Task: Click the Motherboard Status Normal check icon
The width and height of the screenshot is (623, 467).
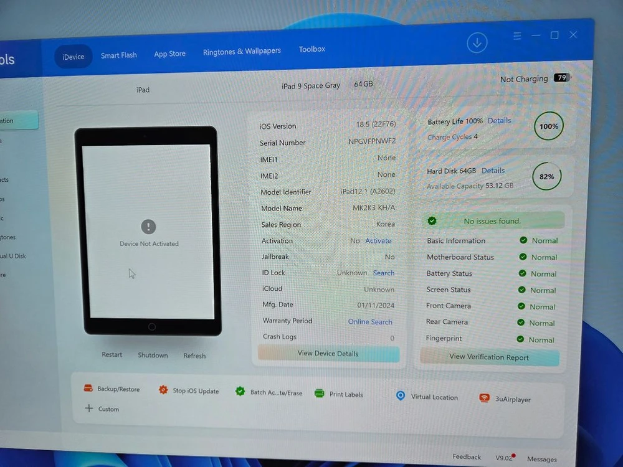Action: click(x=523, y=257)
